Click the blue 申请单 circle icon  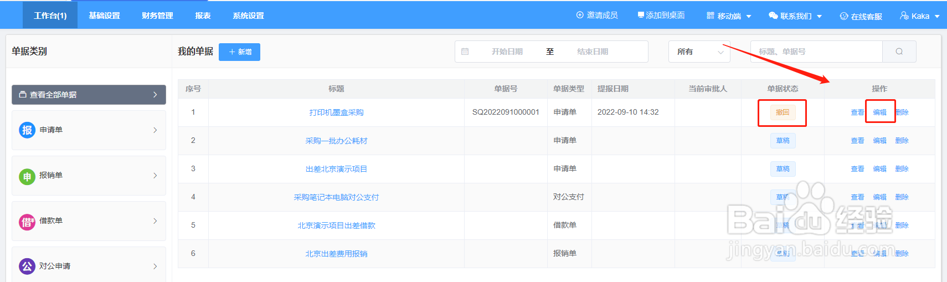tap(27, 130)
